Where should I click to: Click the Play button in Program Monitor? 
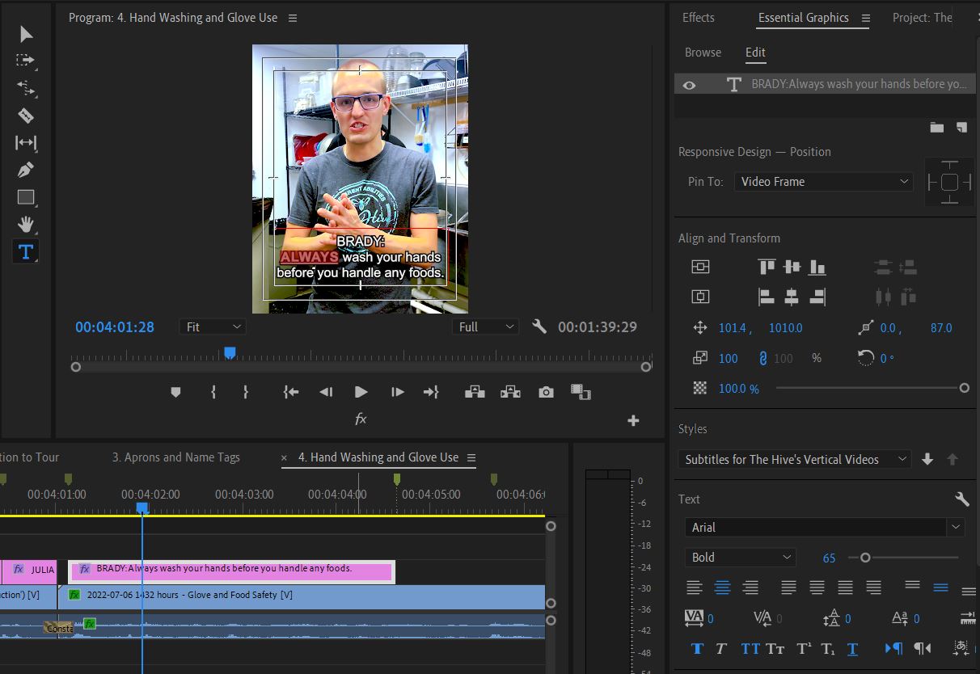[x=361, y=392]
